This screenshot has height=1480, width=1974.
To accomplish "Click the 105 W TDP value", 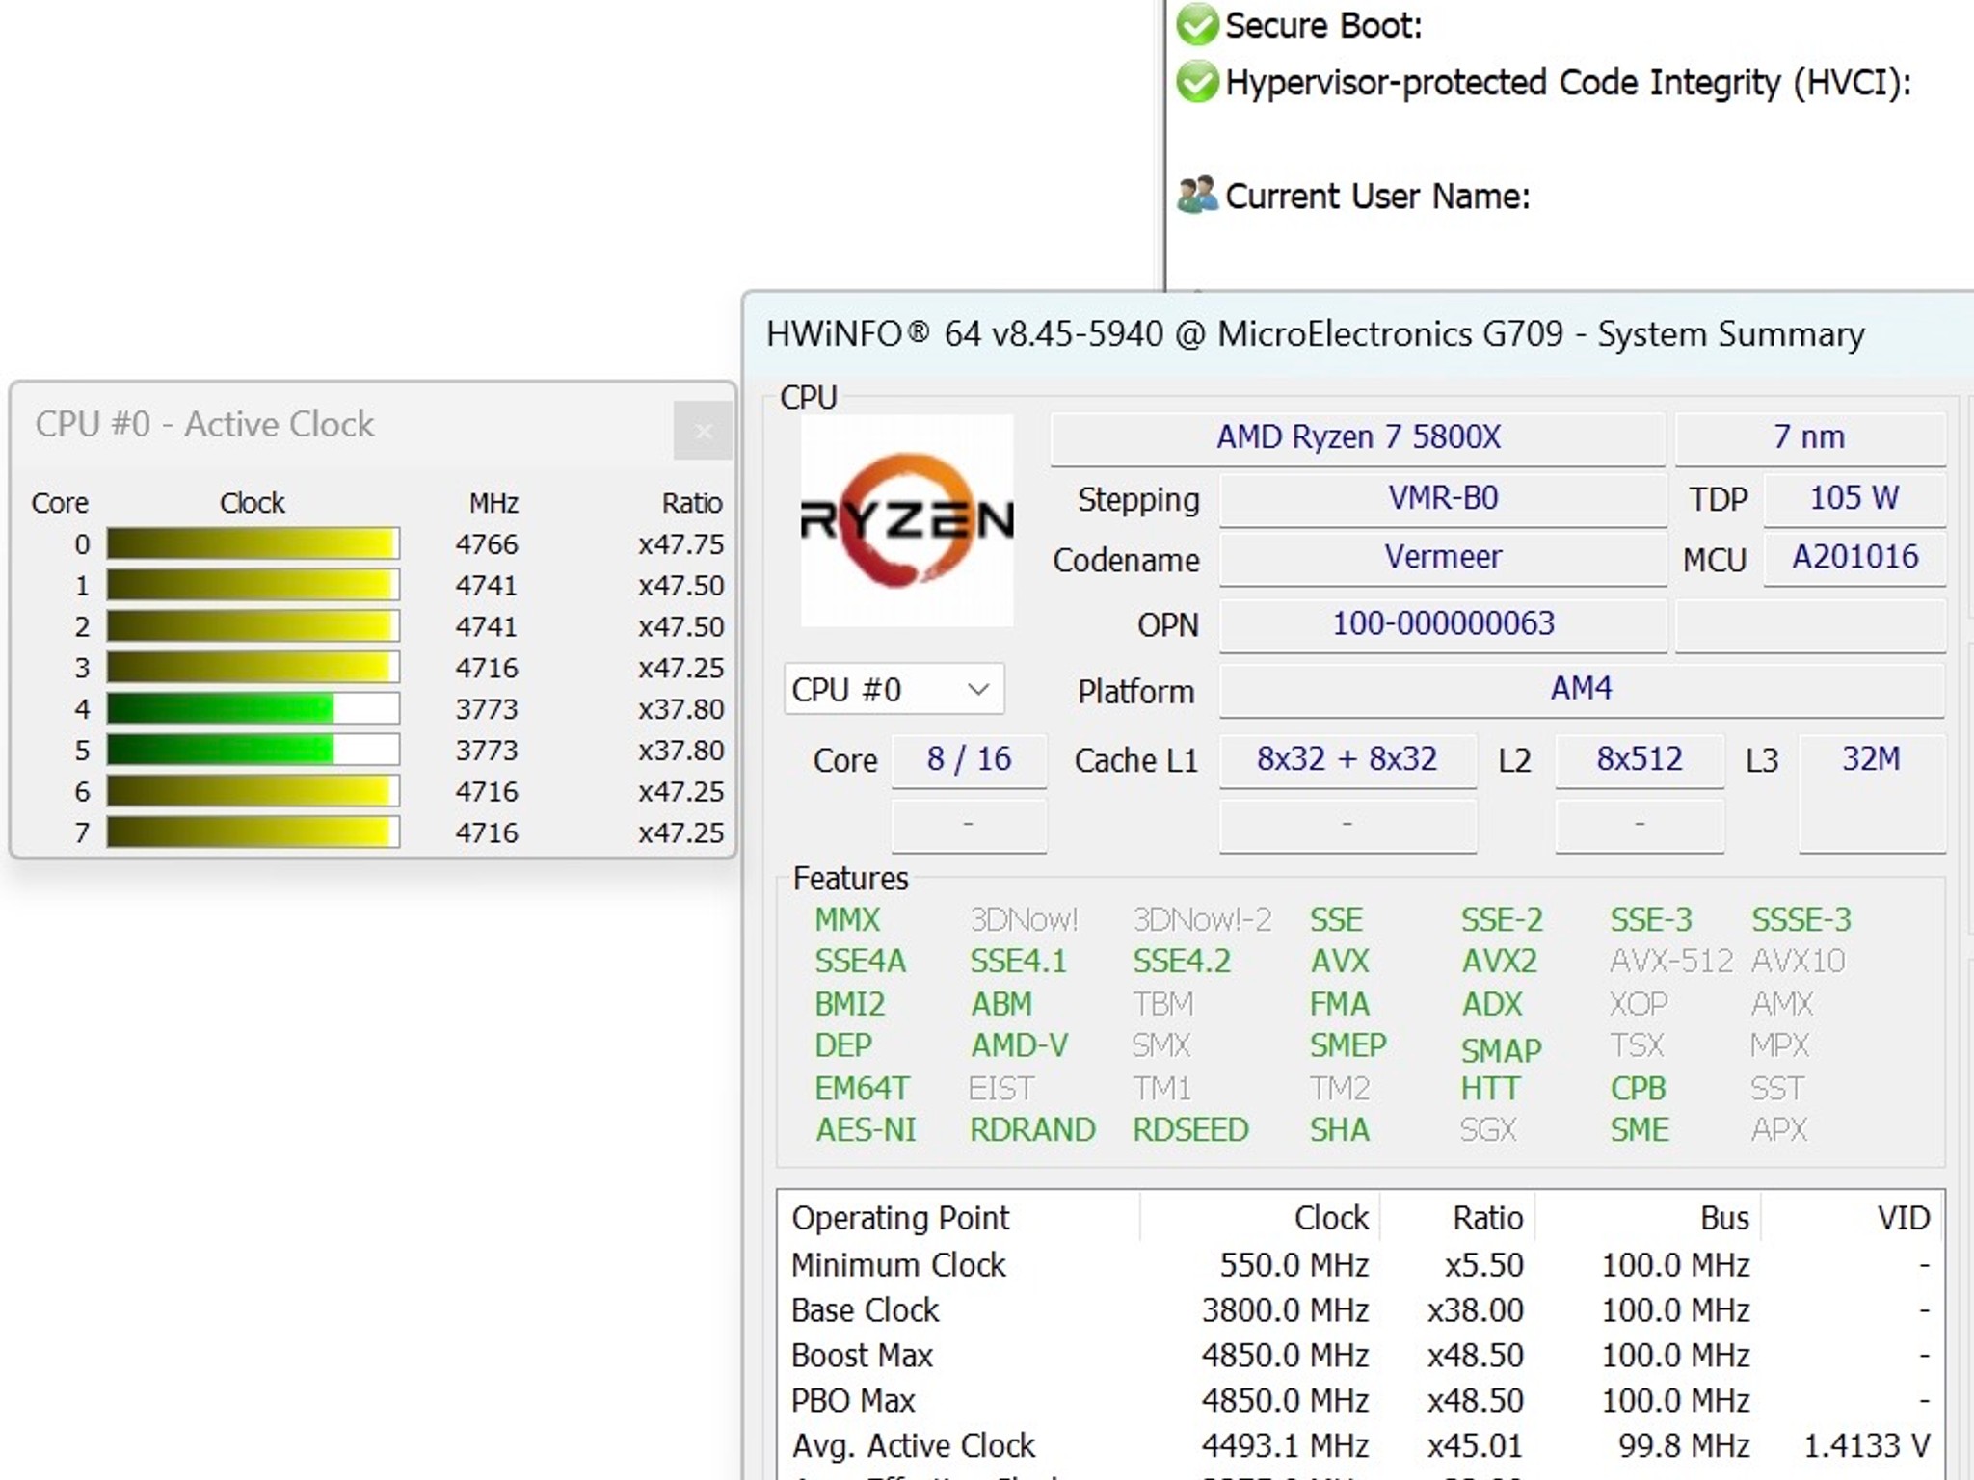I will (1854, 498).
